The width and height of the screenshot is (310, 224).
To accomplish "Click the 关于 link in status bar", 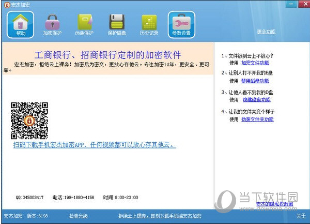I will coord(301,216).
